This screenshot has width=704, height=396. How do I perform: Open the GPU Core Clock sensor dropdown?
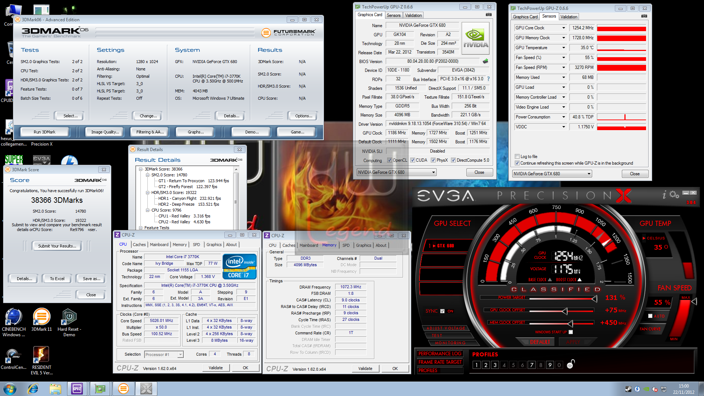[564, 28]
